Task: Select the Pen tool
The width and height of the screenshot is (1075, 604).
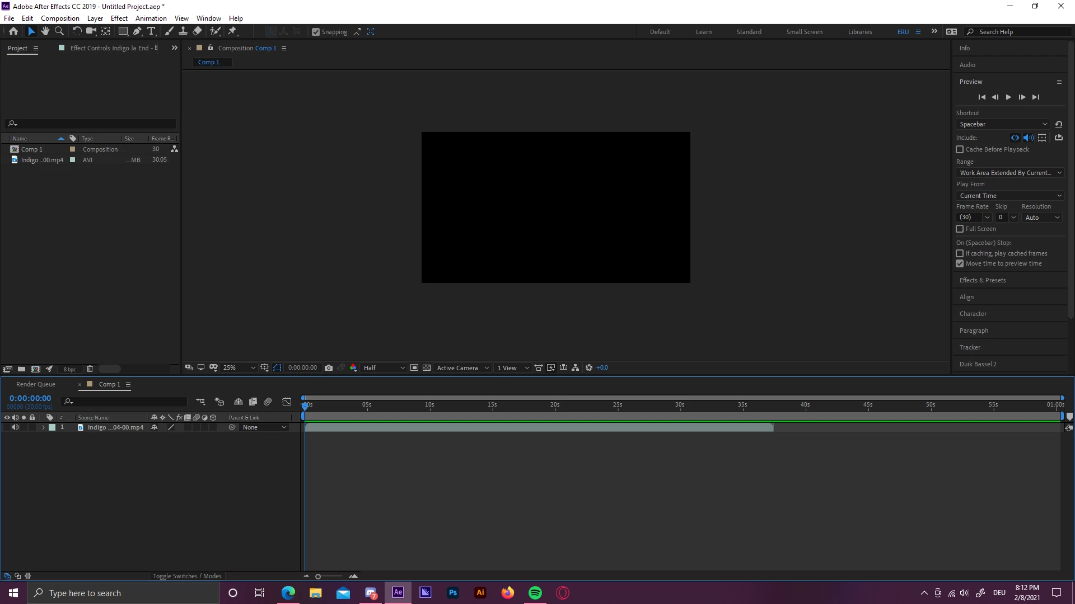Action: coord(137,31)
